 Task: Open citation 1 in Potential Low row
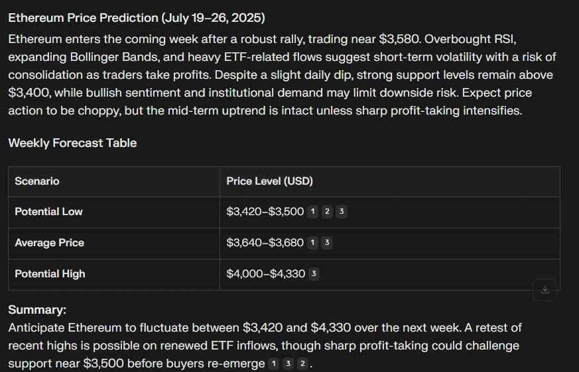(x=313, y=212)
